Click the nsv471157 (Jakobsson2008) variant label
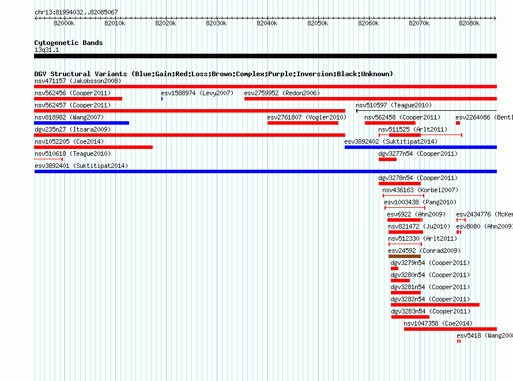This screenshot has width=513, height=381. point(78,81)
